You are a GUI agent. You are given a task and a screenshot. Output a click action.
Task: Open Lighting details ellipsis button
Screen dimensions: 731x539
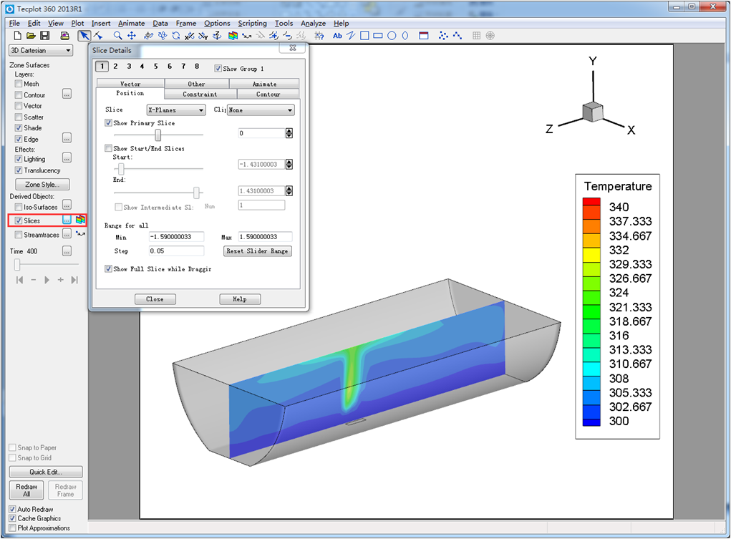[67, 158]
